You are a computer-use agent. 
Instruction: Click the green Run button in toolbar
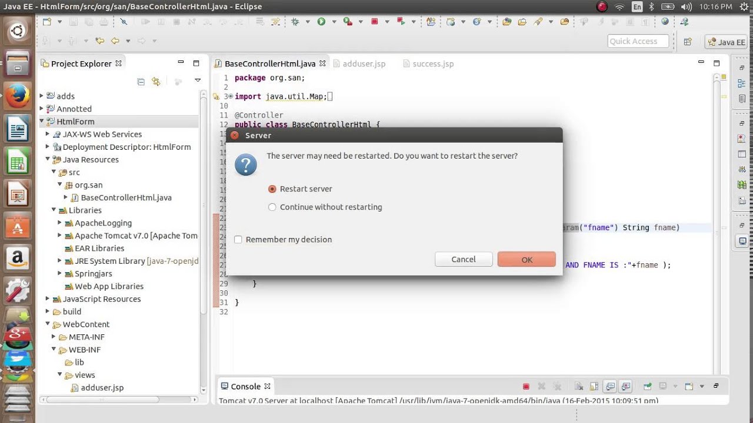click(321, 22)
